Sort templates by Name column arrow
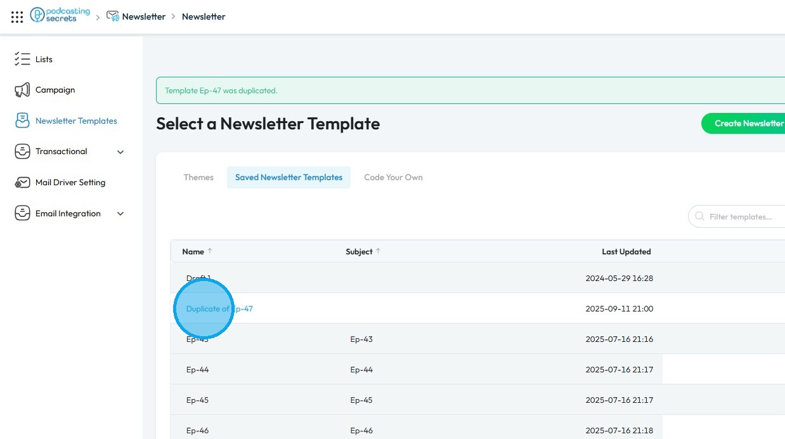This screenshot has width=785, height=439. tap(210, 251)
